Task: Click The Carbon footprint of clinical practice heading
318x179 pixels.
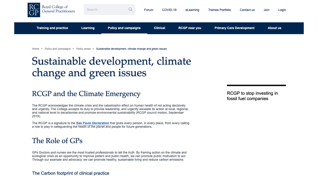Action: pos(71,173)
